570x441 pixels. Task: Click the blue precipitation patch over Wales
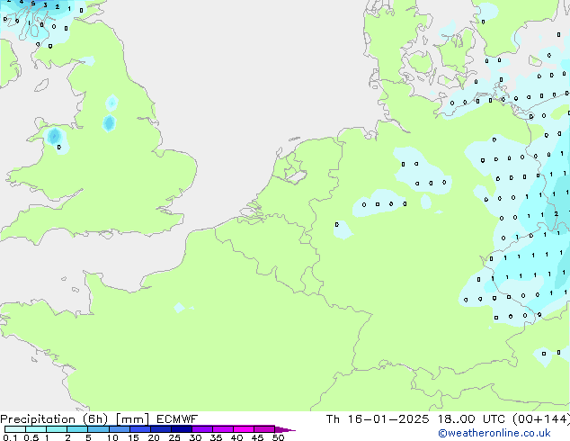[x=55, y=137]
